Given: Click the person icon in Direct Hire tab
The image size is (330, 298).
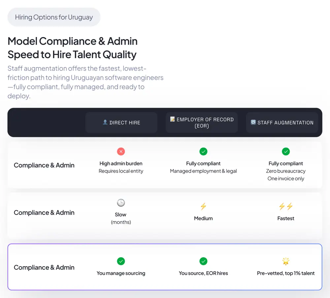Looking at the screenshot, I should coord(105,122).
